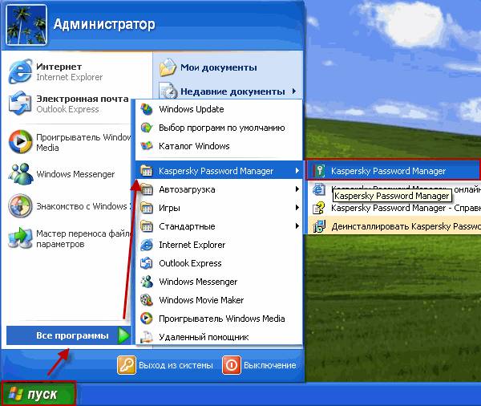Click the Выключение shutdown button
Screen dimensions: 481x406
click(x=260, y=365)
